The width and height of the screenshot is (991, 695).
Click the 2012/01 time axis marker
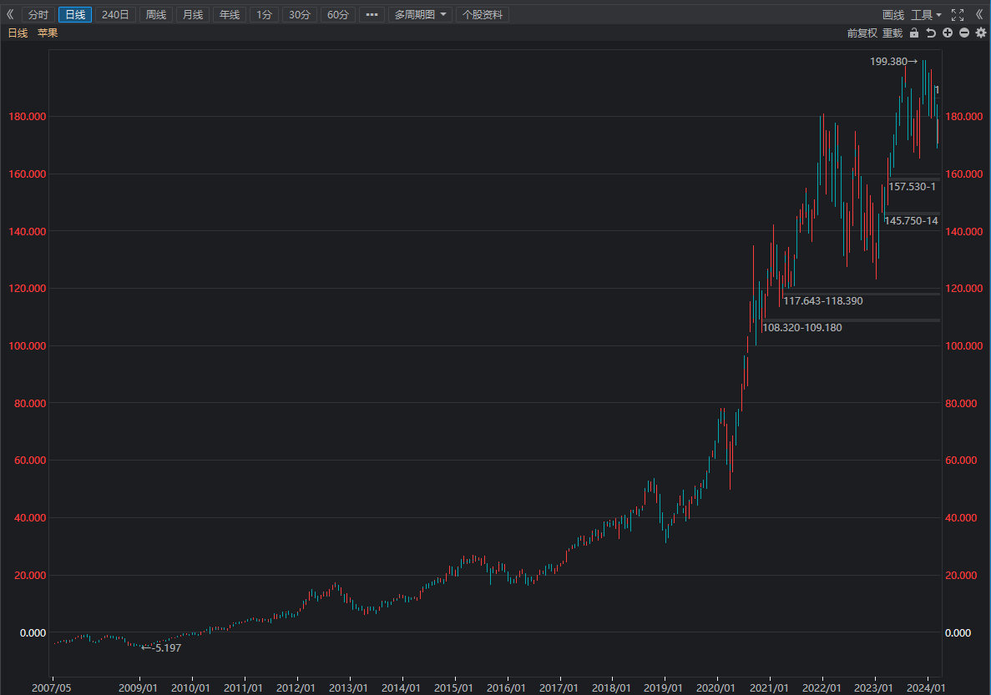click(x=296, y=688)
